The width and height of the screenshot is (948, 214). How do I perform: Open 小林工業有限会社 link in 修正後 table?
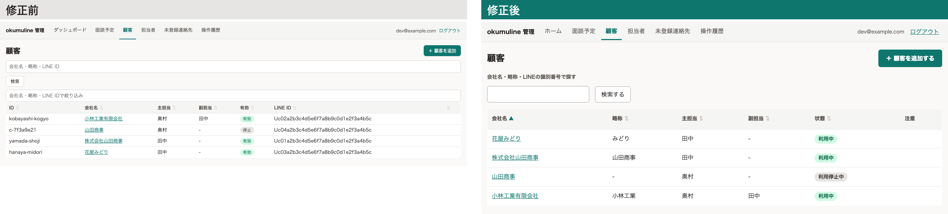pyautogui.click(x=515, y=196)
